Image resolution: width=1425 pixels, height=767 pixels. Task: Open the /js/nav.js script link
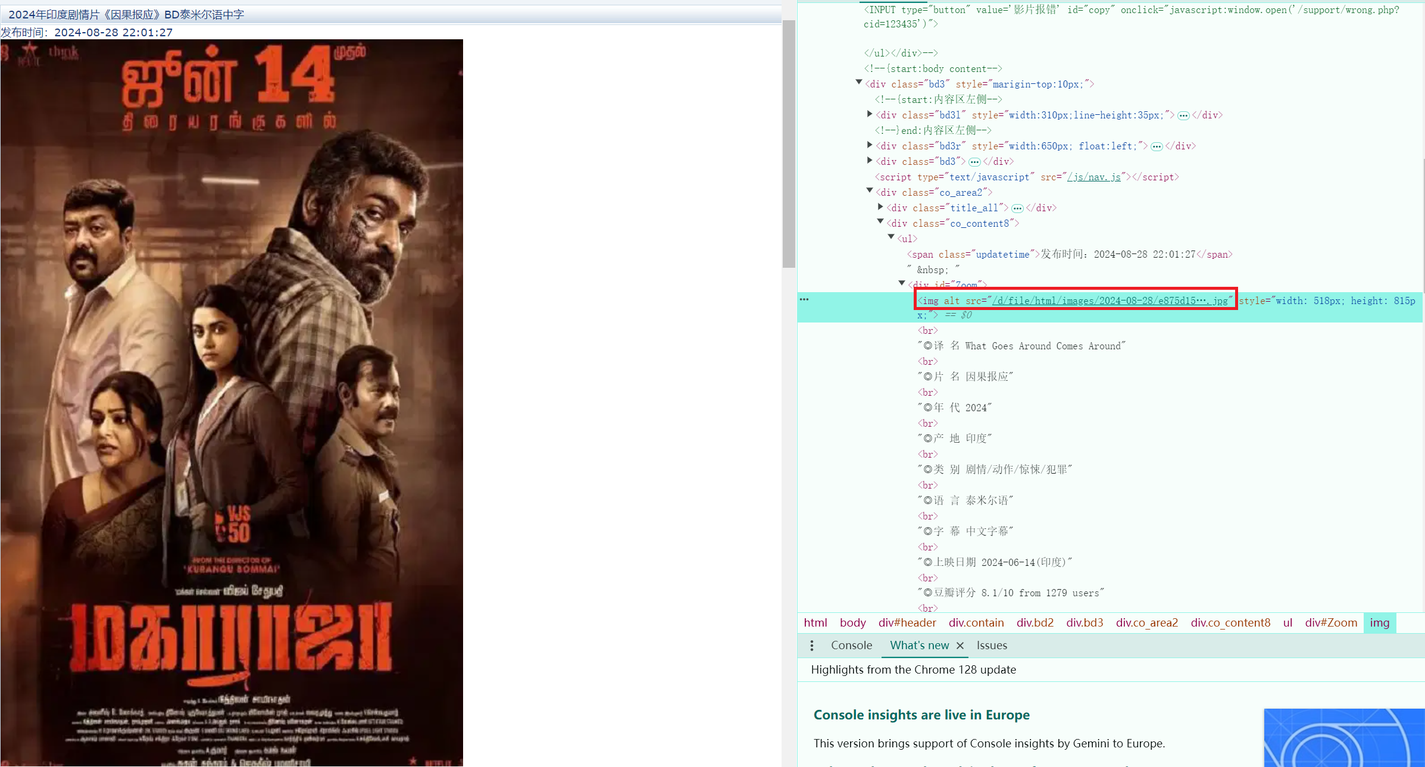pos(1093,177)
